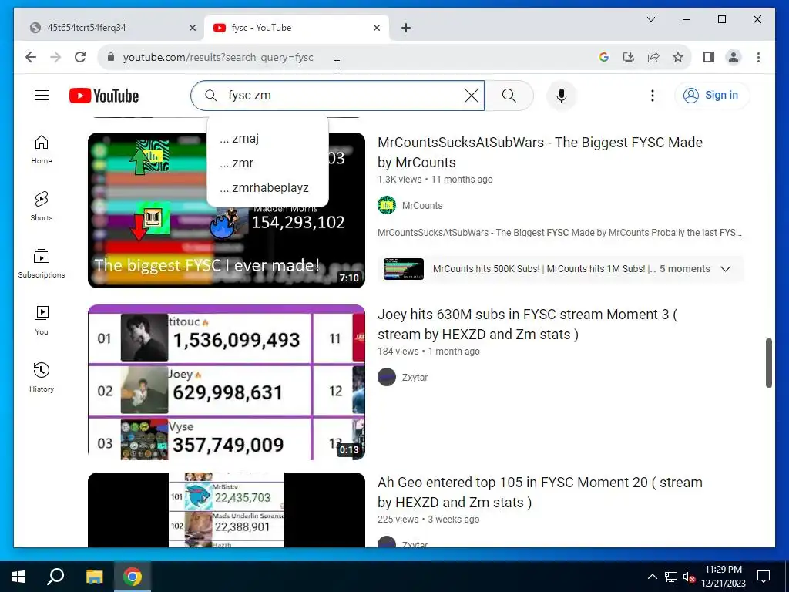Screen dimensions: 789x592
Task: Open Windows taskbar search
Action: click(x=55, y=577)
